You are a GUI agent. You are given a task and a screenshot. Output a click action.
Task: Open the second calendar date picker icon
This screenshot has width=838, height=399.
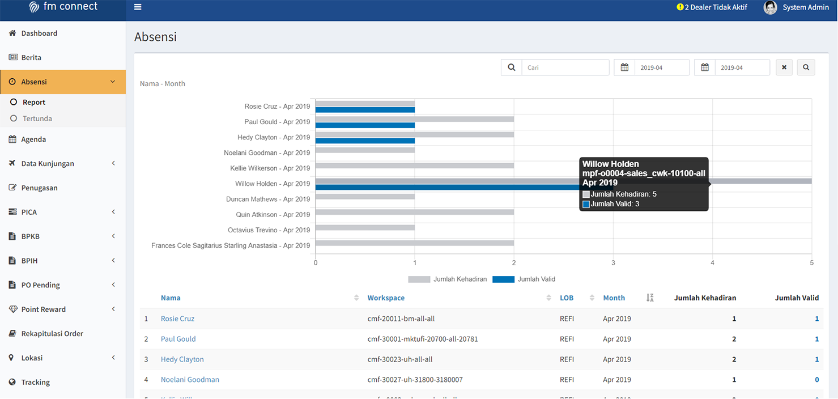click(705, 67)
